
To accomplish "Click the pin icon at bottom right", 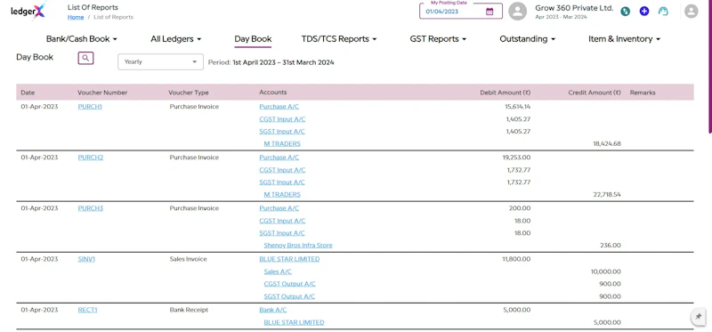I will point(699,317).
